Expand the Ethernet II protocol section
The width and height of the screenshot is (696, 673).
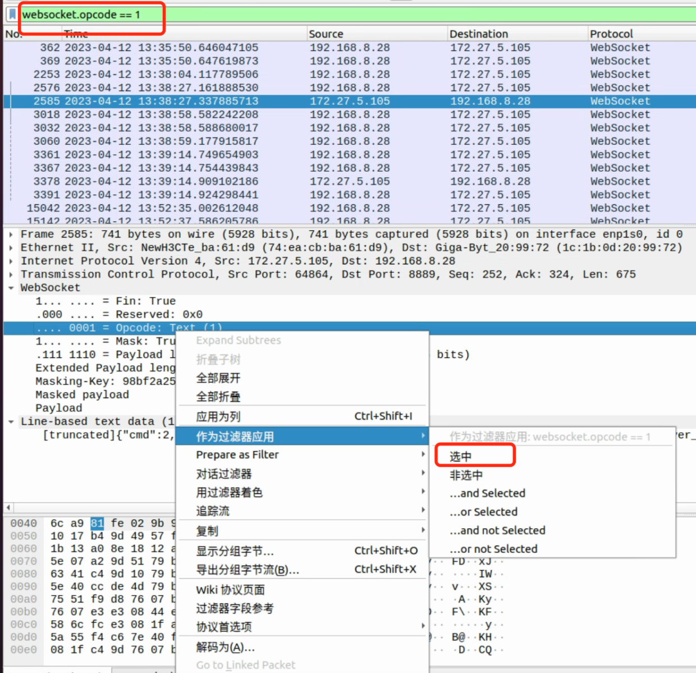pyautogui.click(x=10, y=247)
